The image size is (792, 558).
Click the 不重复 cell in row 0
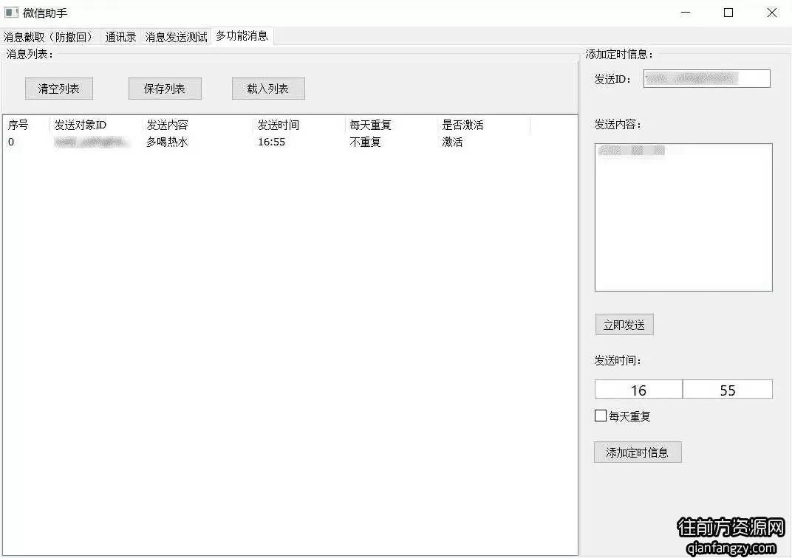[365, 142]
